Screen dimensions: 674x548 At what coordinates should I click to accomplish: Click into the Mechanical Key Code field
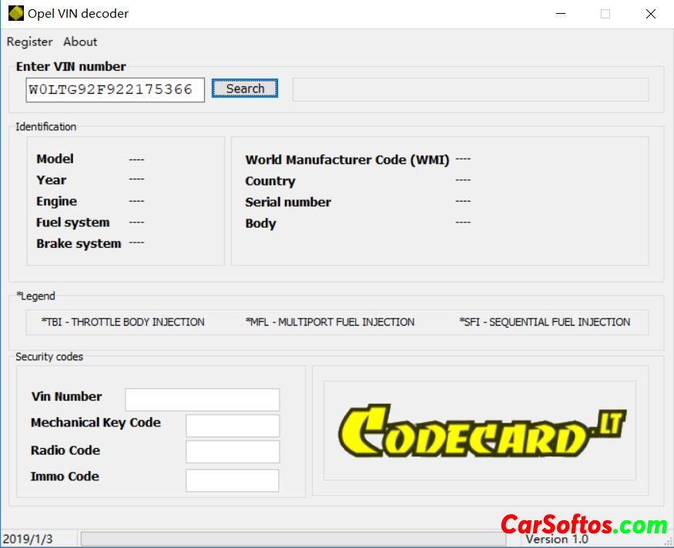pyautogui.click(x=232, y=426)
